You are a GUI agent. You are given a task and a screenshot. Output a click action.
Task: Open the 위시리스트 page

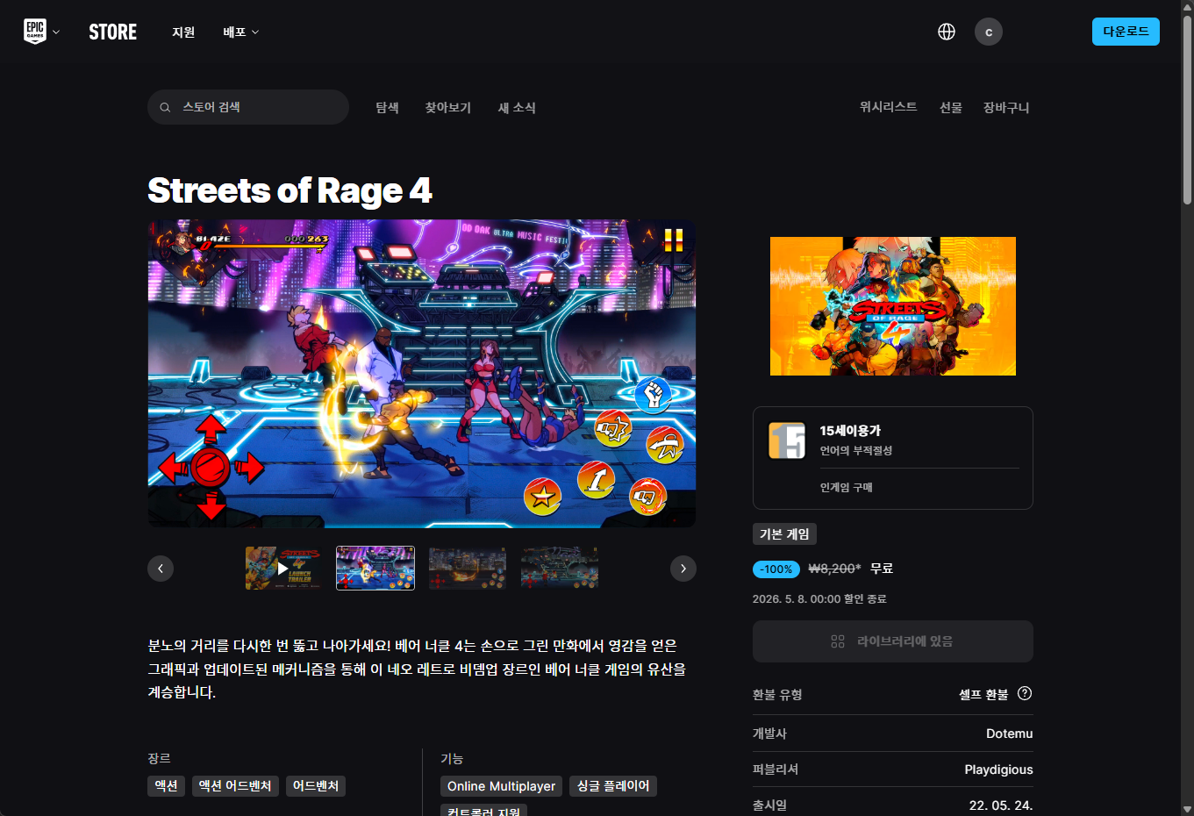pyautogui.click(x=889, y=107)
